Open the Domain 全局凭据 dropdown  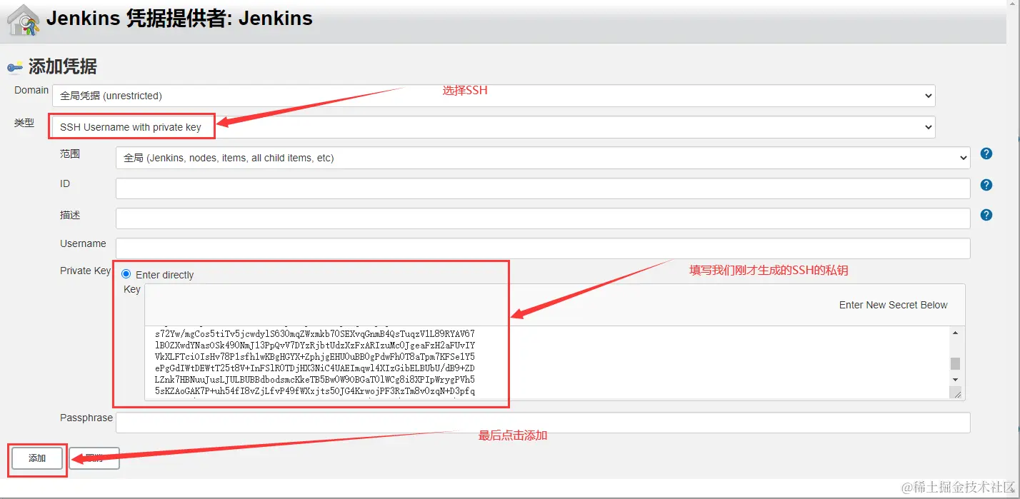click(x=494, y=96)
